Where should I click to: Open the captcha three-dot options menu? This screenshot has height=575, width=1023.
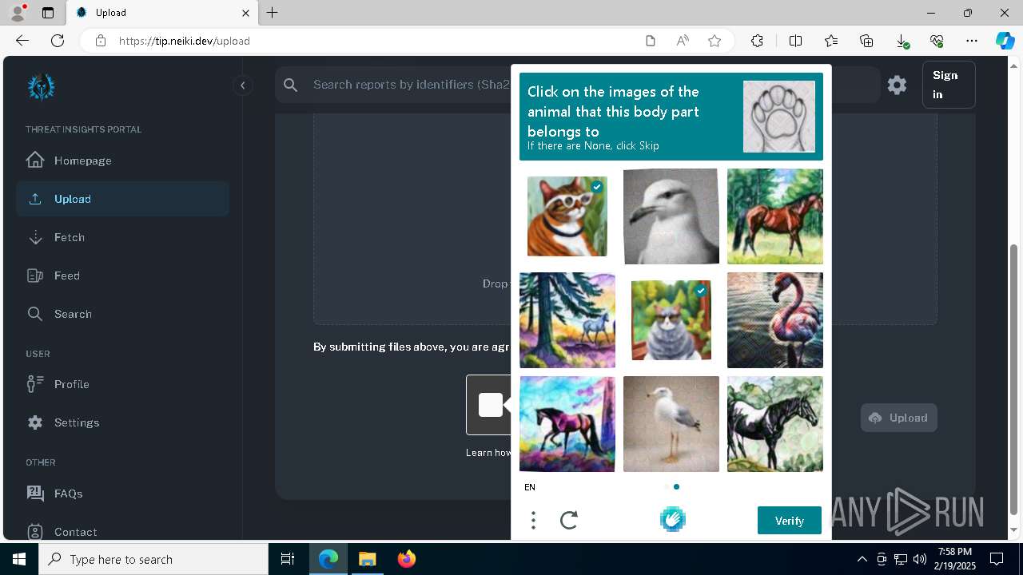click(533, 521)
